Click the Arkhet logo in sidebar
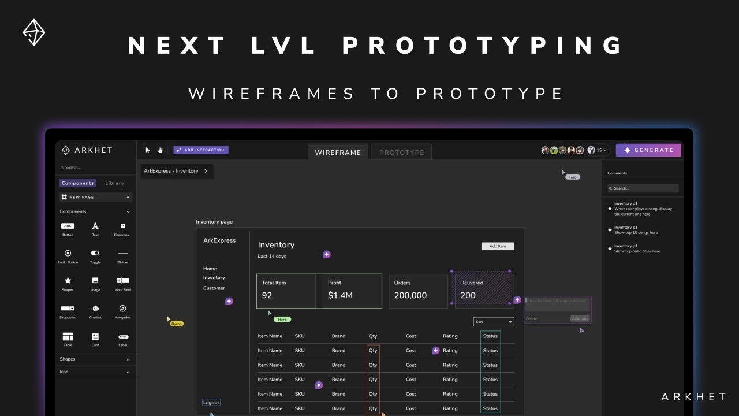739x416 pixels. click(x=87, y=150)
